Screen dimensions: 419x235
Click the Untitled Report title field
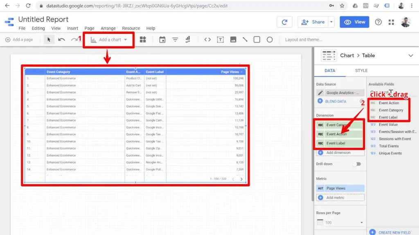pyautogui.click(x=43, y=19)
